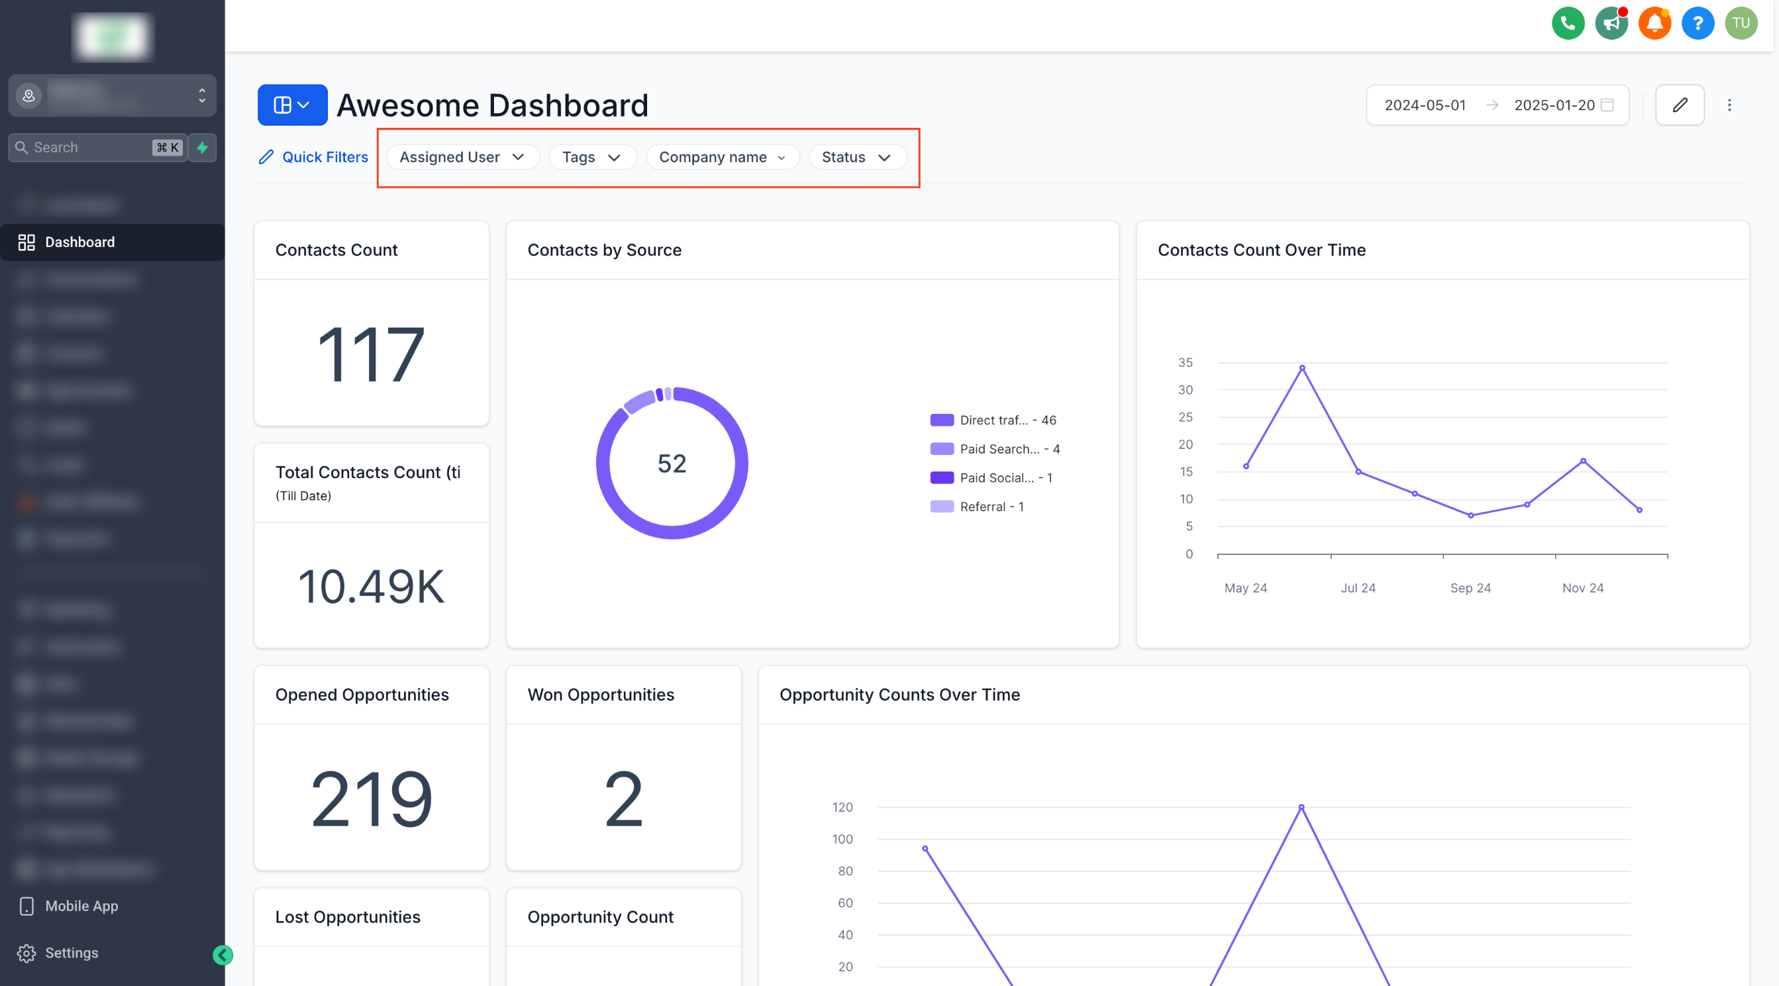1779x986 pixels.
Task: Open the TU user avatar menu
Action: click(1741, 23)
